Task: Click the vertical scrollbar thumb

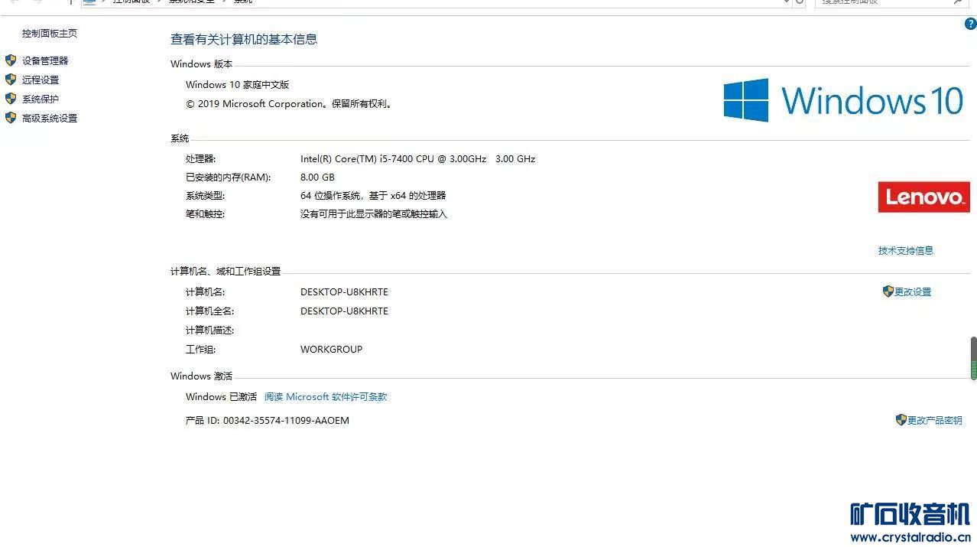Action: pos(973,358)
